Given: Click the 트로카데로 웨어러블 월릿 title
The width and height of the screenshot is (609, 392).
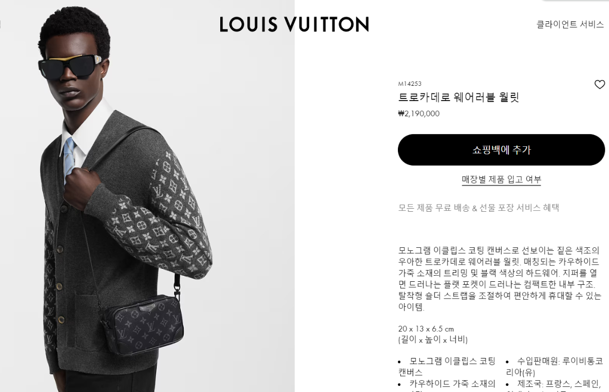Looking at the screenshot, I should pos(458,97).
